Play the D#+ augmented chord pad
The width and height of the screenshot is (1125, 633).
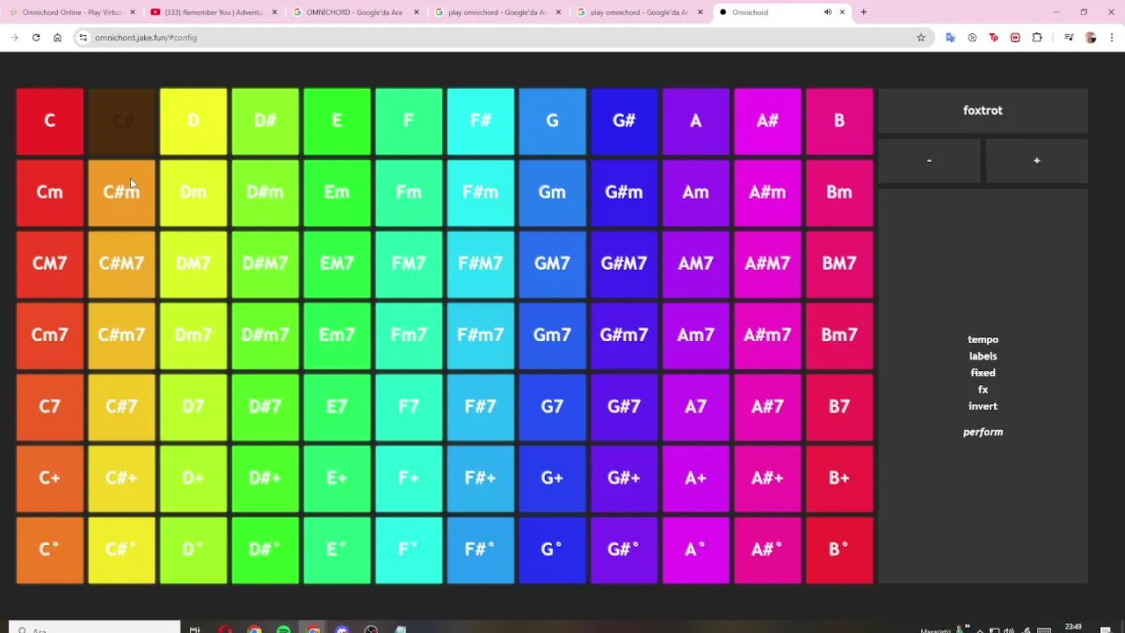[x=265, y=477]
